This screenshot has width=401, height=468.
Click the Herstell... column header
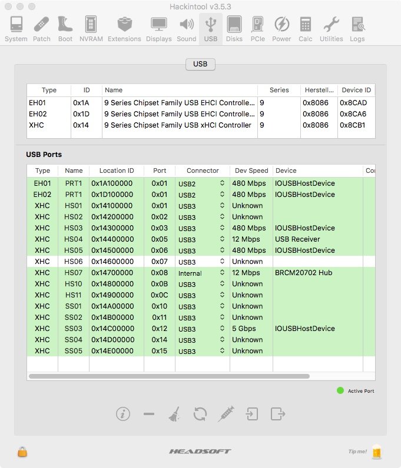(x=319, y=90)
